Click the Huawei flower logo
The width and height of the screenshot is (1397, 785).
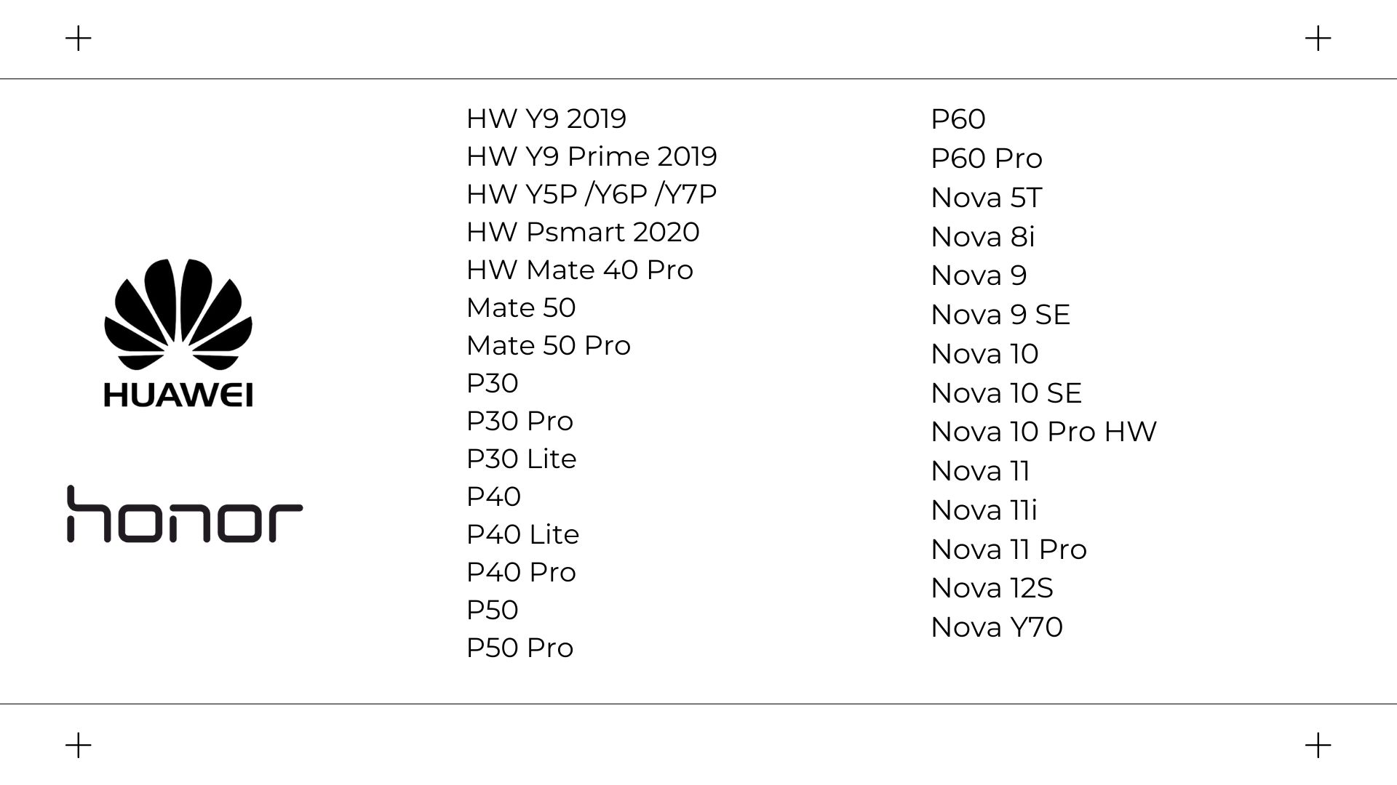(178, 333)
